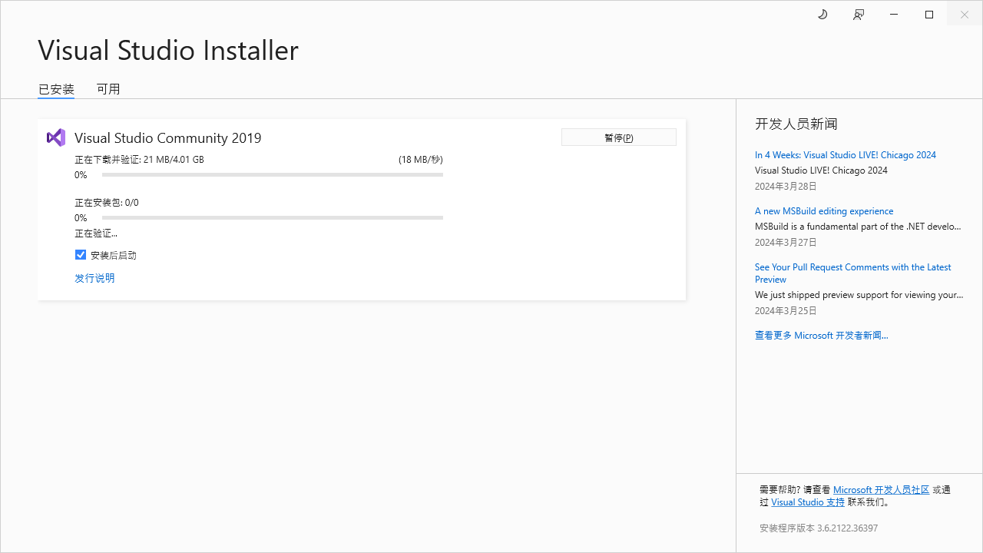Click the 正在验证... status text

96,233
